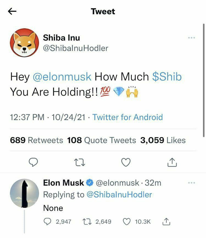Reply to Elon Musk's None tweet
This screenshot has width=206, height=238.
click(48, 222)
